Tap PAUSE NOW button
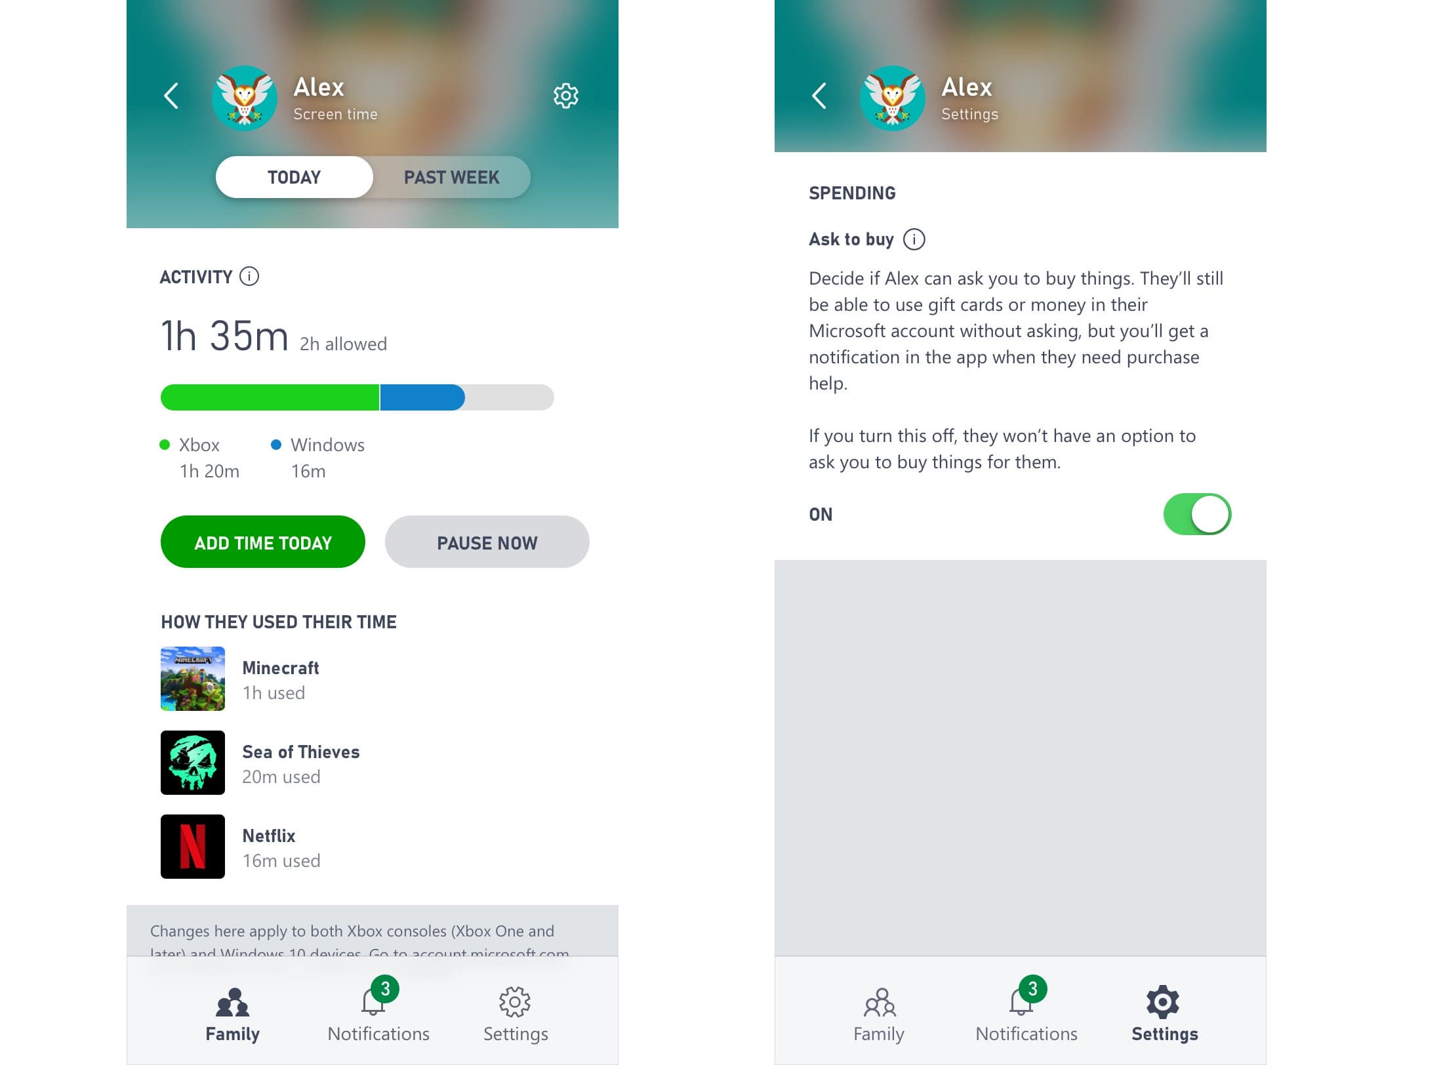Screen dimensions: 1443x1065 (487, 542)
